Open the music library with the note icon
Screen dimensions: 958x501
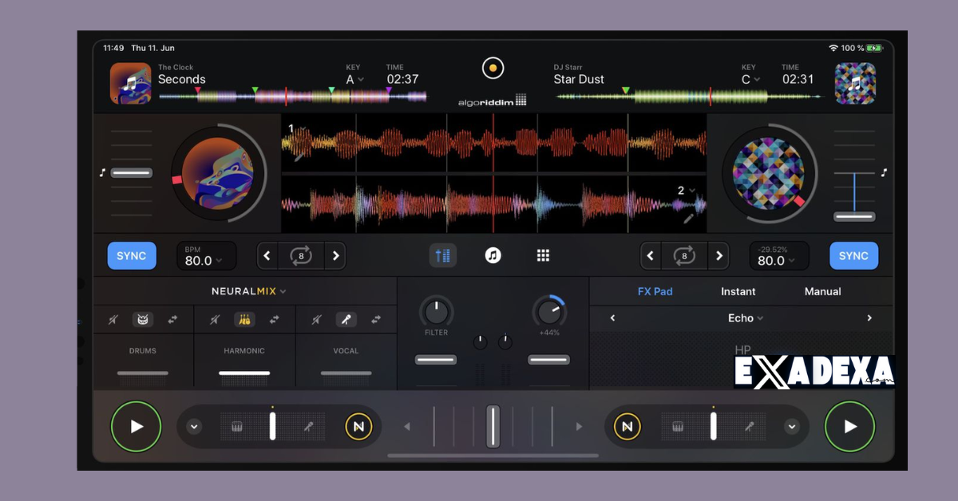(x=493, y=255)
